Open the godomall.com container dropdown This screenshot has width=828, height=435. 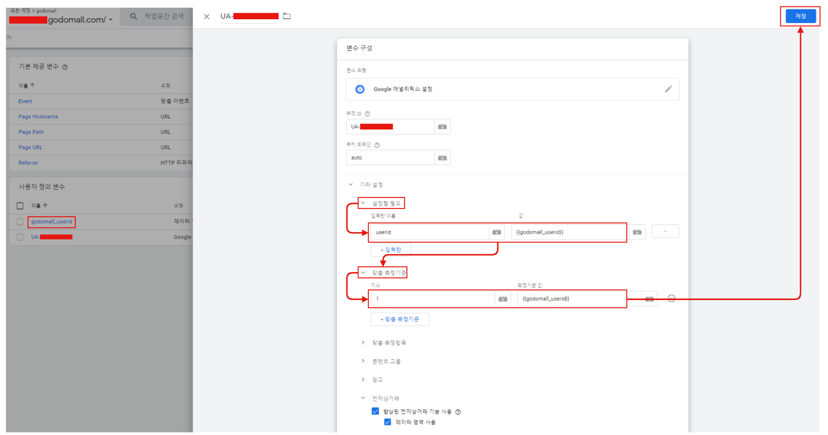(x=111, y=20)
